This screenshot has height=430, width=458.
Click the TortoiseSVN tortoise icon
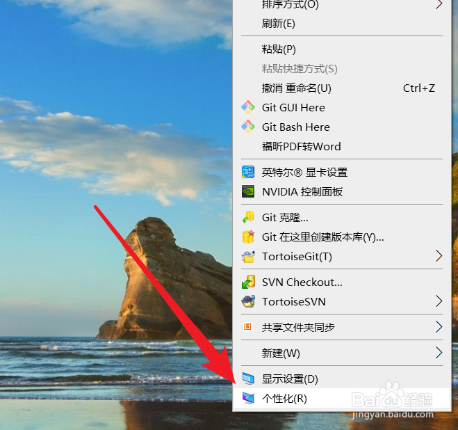pyautogui.click(x=248, y=301)
